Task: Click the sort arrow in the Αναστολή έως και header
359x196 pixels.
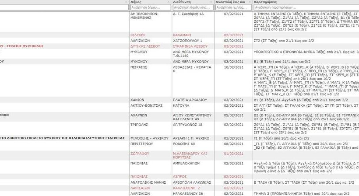Action: 250,2
